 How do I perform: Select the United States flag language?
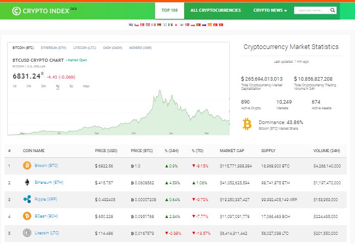[131, 25]
